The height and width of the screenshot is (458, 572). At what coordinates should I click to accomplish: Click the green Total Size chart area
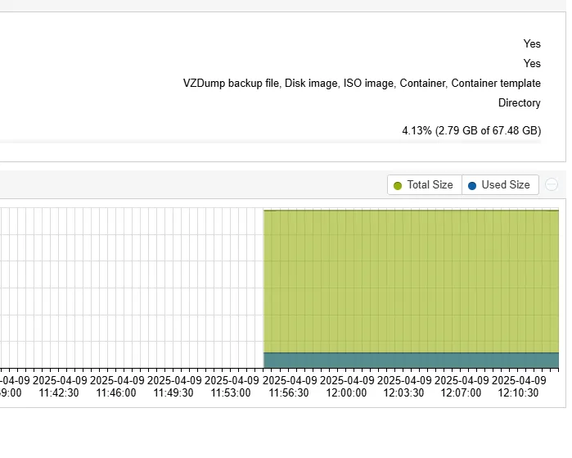pos(411,279)
